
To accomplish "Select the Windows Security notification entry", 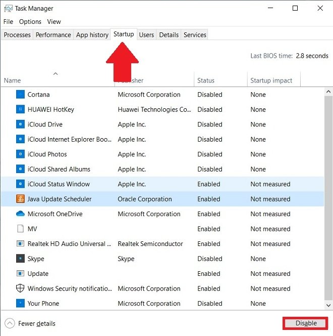I will click(x=70, y=288).
